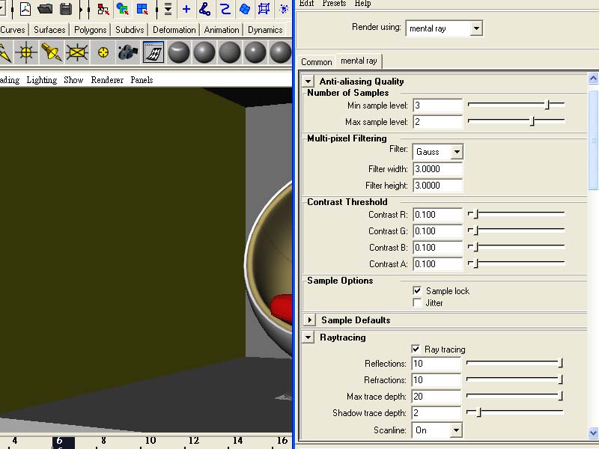The image size is (599, 449).
Task: Switch to the Common tab
Action: click(316, 62)
